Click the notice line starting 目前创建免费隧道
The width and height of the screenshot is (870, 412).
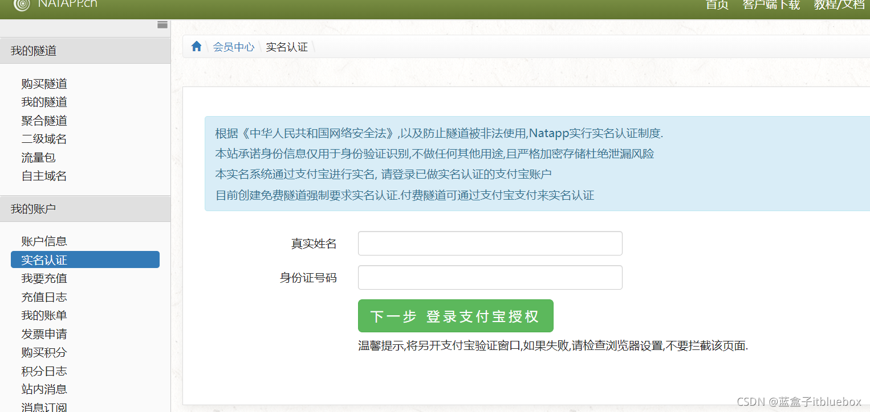(x=405, y=196)
